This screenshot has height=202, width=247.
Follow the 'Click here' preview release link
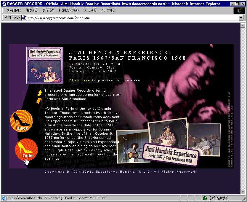[80, 80]
